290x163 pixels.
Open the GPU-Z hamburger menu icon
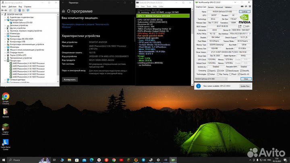pos(250,6)
